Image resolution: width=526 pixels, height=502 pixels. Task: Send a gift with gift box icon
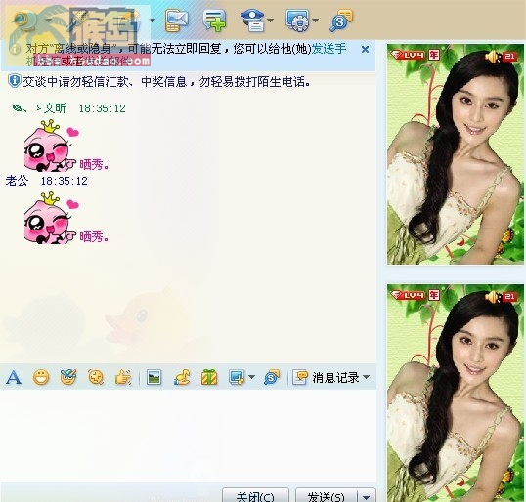[209, 378]
